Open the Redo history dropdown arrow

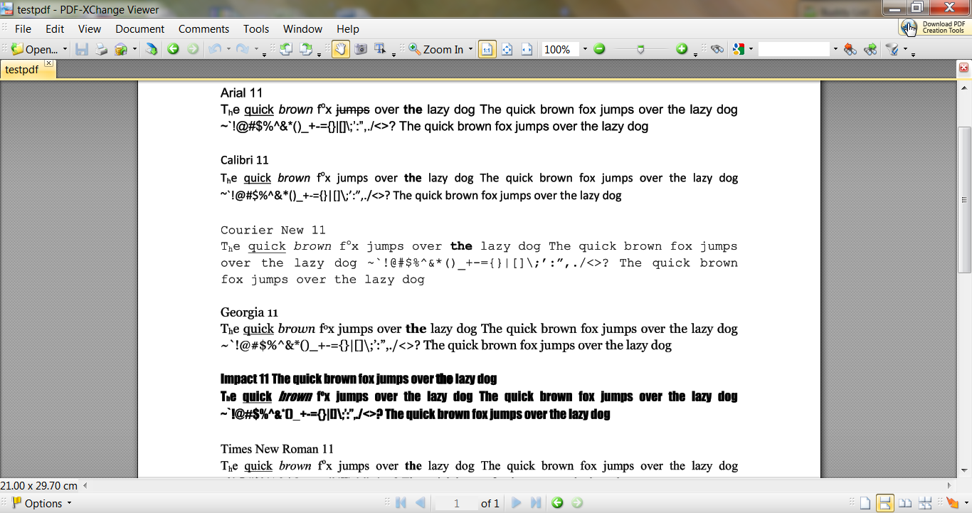click(x=257, y=49)
